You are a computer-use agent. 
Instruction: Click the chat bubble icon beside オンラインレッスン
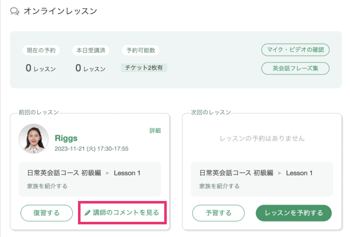[x=15, y=11]
